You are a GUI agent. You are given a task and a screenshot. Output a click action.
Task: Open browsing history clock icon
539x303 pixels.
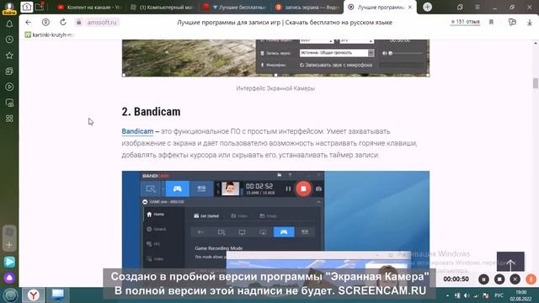(x=9, y=40)
